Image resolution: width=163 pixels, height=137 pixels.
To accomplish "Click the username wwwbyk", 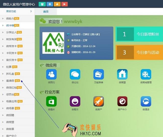I will (73, 21).
